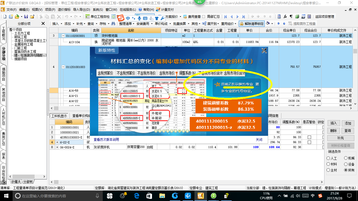Click Sogou microphone voice input icon
The image size is (358, 201).
pos(139,18)
